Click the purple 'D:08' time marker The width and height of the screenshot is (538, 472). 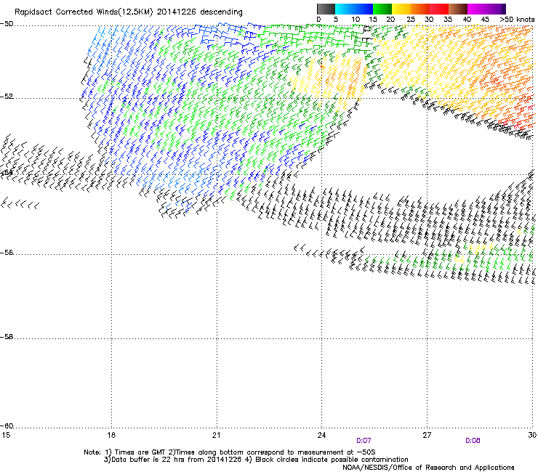(x=473, y=441)
